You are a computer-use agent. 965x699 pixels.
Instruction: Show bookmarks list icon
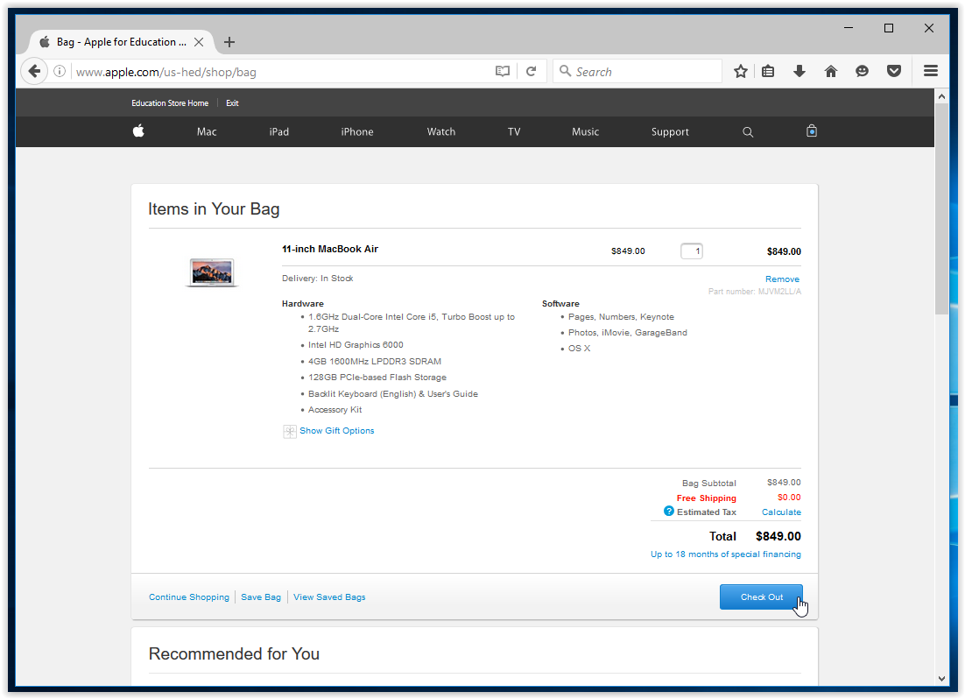pyautogui.click(x=768, y=72)
